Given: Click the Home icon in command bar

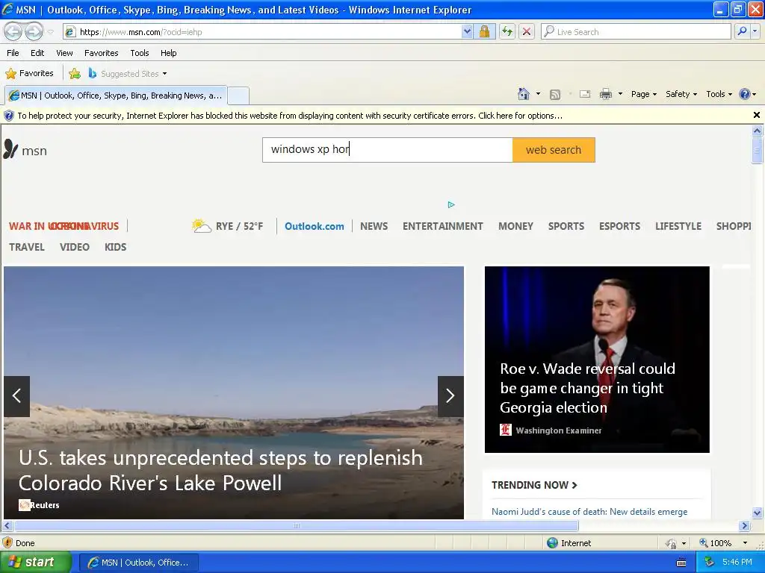Looking at the screenshot, I should pos(524,94).
